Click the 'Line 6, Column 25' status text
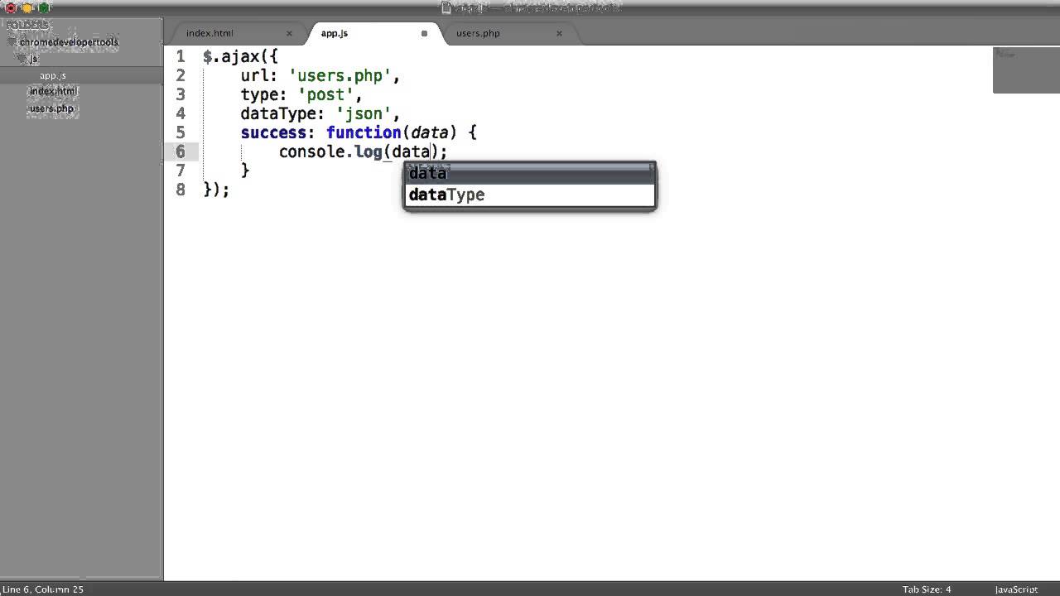This screenshot has height=596, width=1060. [x=42, y=589]
